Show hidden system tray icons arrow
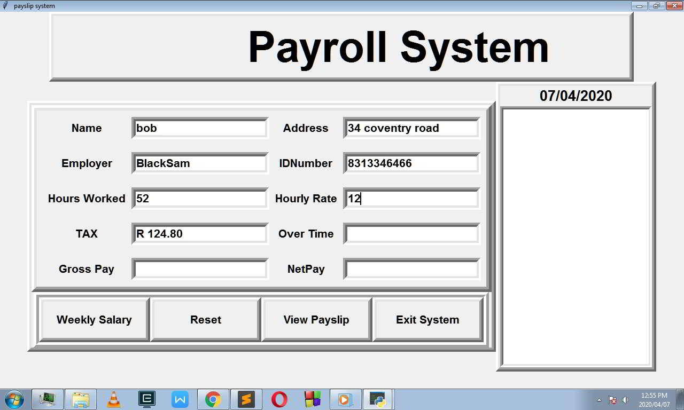684x410 pixels. pos(599,400)
